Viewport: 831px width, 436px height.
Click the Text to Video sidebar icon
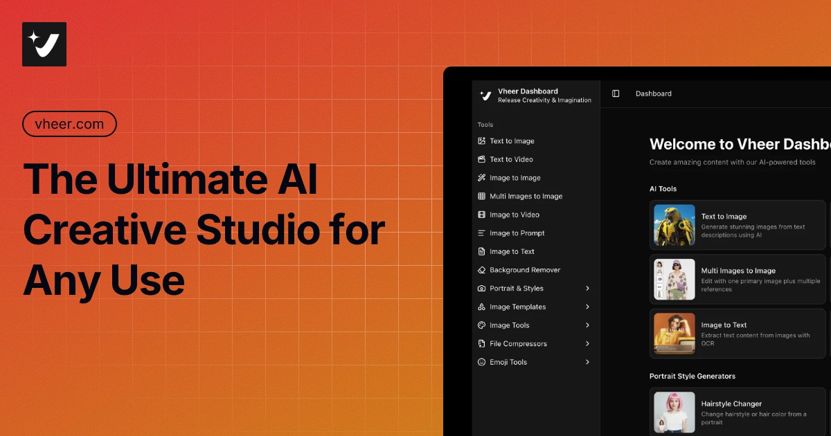point(482,159)
